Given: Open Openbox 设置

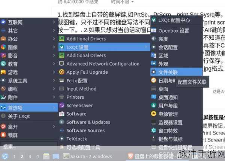Looking at the screenshot, I should point(177,31).
